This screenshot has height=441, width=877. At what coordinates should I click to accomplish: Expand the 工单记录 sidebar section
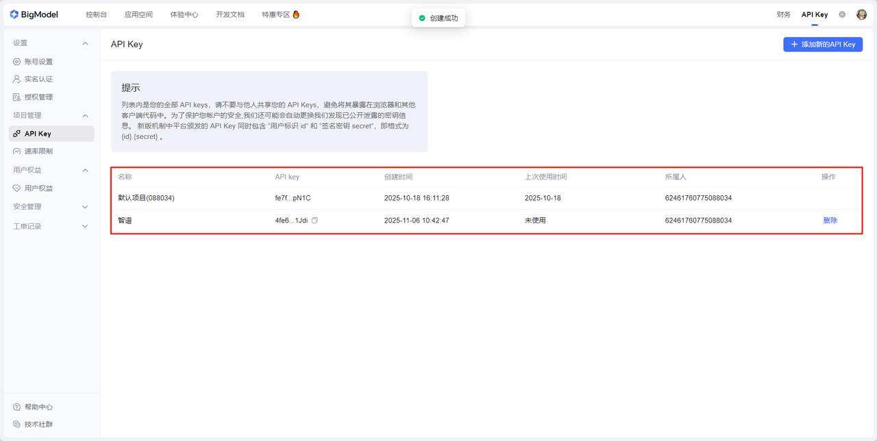point(85,226)
